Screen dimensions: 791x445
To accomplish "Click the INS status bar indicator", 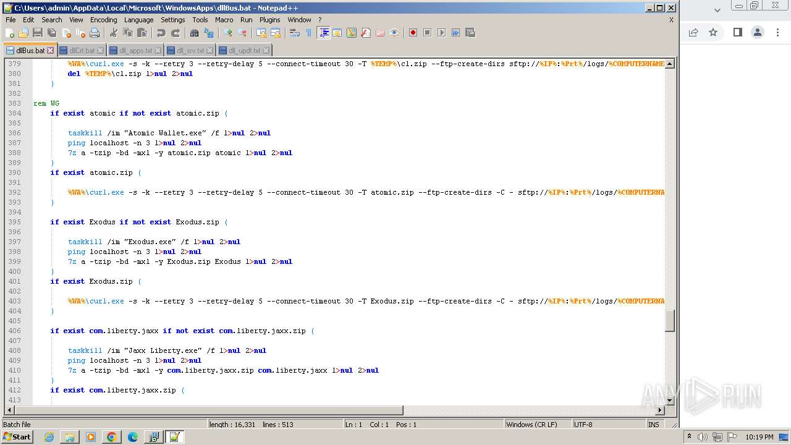I will (653, 425).
